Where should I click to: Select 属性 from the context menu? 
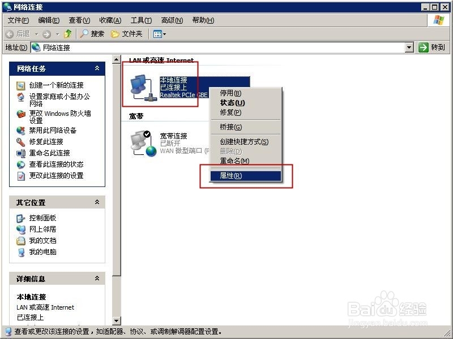coord(247,176)
